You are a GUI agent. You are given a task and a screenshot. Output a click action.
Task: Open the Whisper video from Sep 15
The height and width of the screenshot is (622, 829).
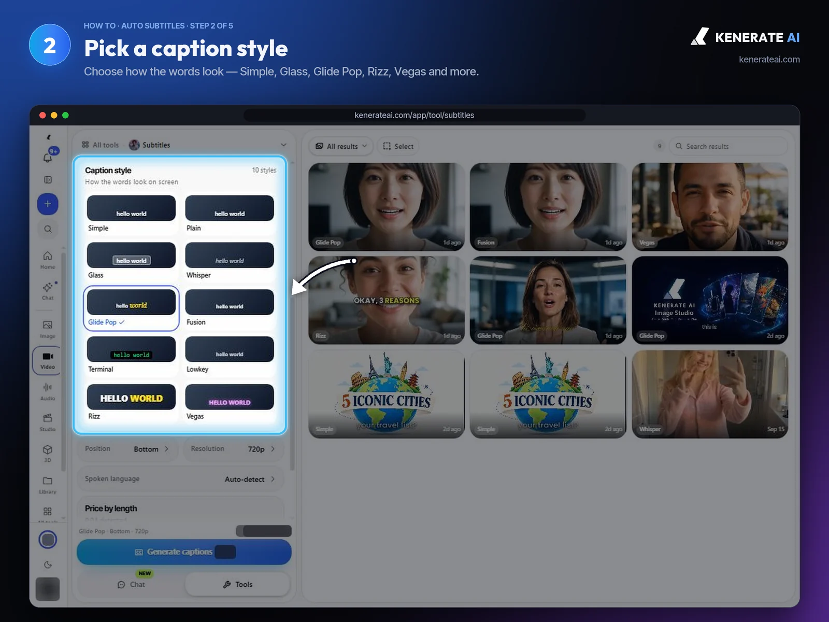click(x=710, y=394)
